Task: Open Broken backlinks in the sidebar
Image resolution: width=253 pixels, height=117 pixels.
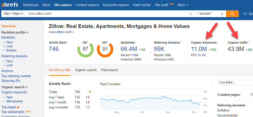Action: (x=11, y=50)
